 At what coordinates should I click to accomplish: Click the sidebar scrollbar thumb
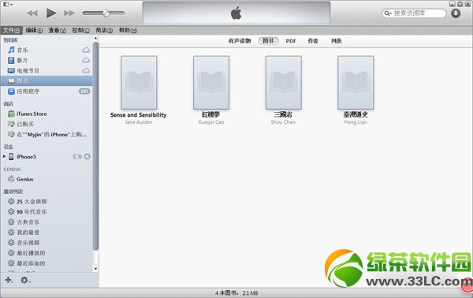[95, 147]
